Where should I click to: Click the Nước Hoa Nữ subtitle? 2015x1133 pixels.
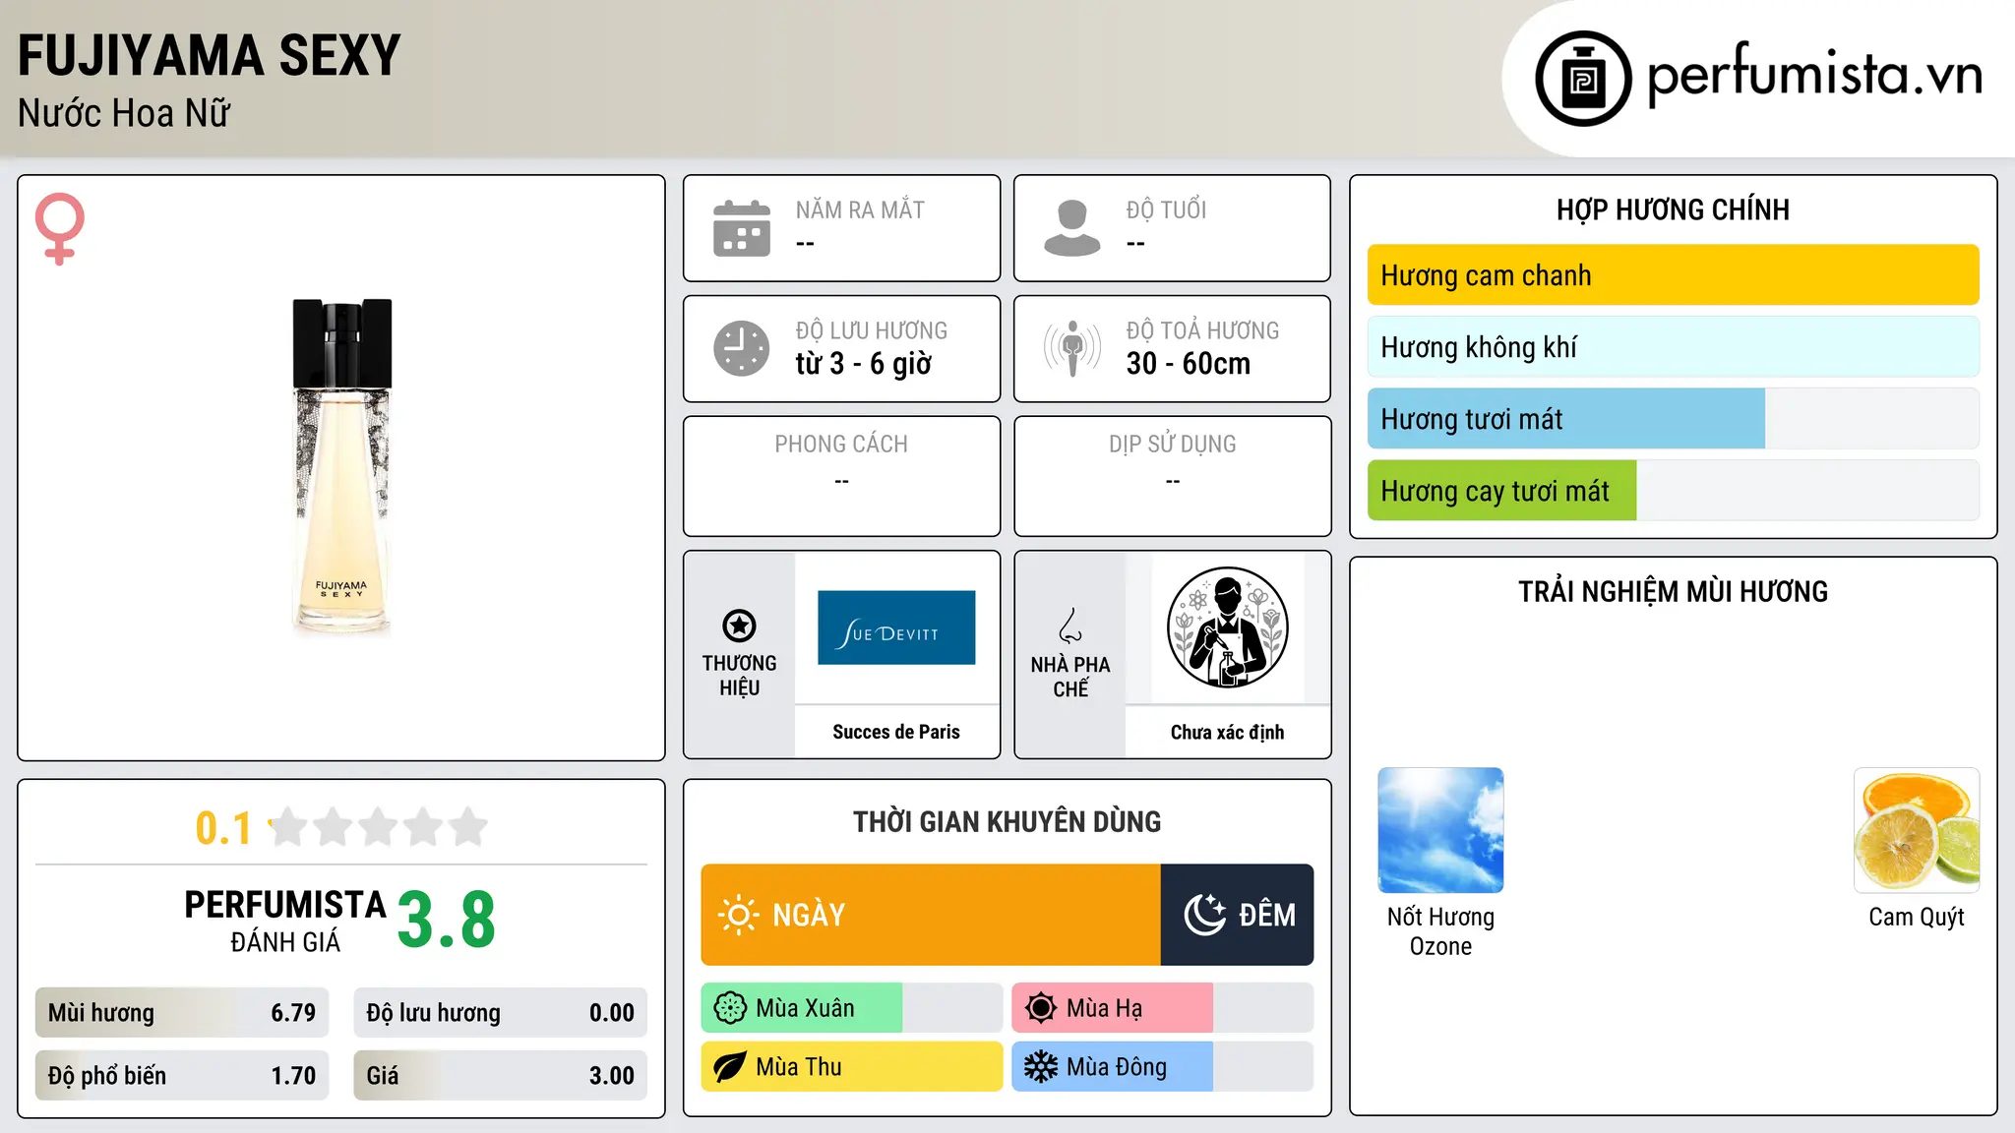(x=124, y=113)
